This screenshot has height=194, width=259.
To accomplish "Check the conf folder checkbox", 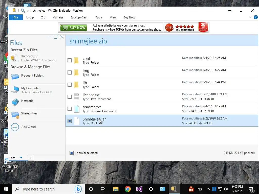I will click(70, 60).
